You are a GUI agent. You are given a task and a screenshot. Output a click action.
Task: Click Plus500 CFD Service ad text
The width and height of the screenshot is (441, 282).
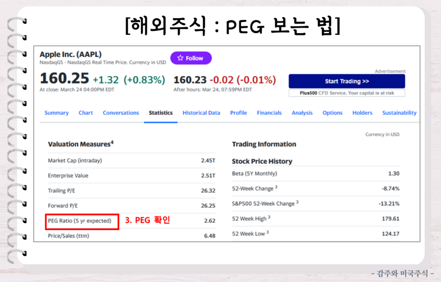347,93
